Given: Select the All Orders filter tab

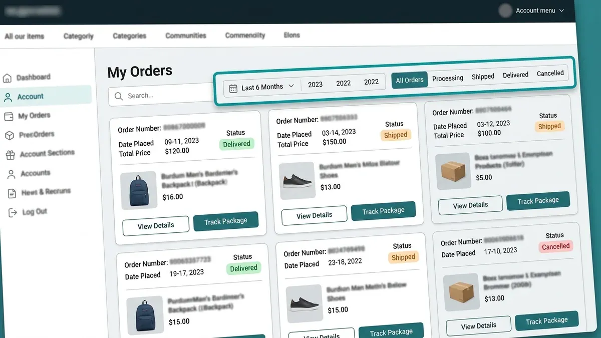Looking at the screenshot, I should coord(410,80).
